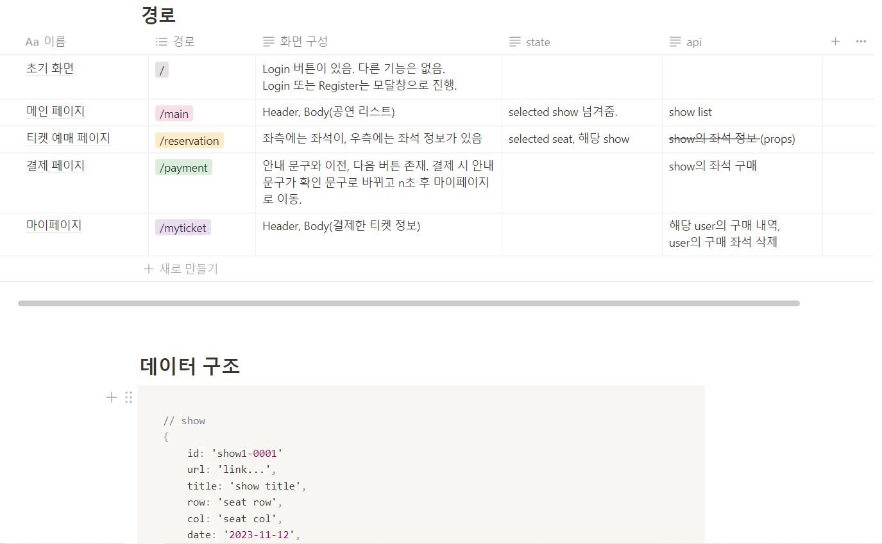Screen dimensions: 882x544
Task: Click the six-dot drag handle of the code block
Action: [128, 397]
